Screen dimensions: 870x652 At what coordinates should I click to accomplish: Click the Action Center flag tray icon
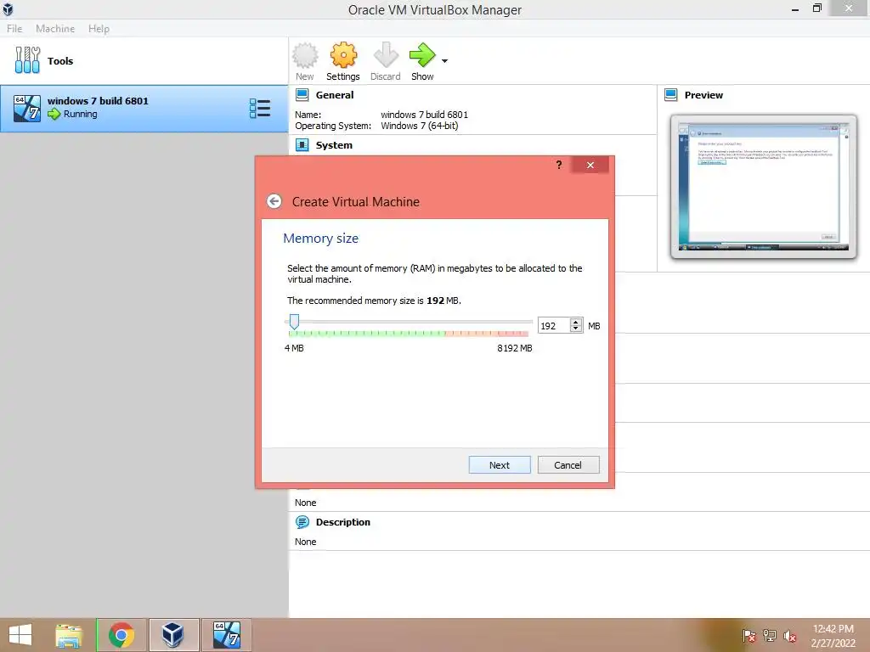[749, 636]
